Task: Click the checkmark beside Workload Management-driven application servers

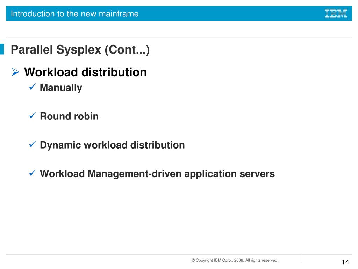Action: pyautogui.click(x=33, y=173)
